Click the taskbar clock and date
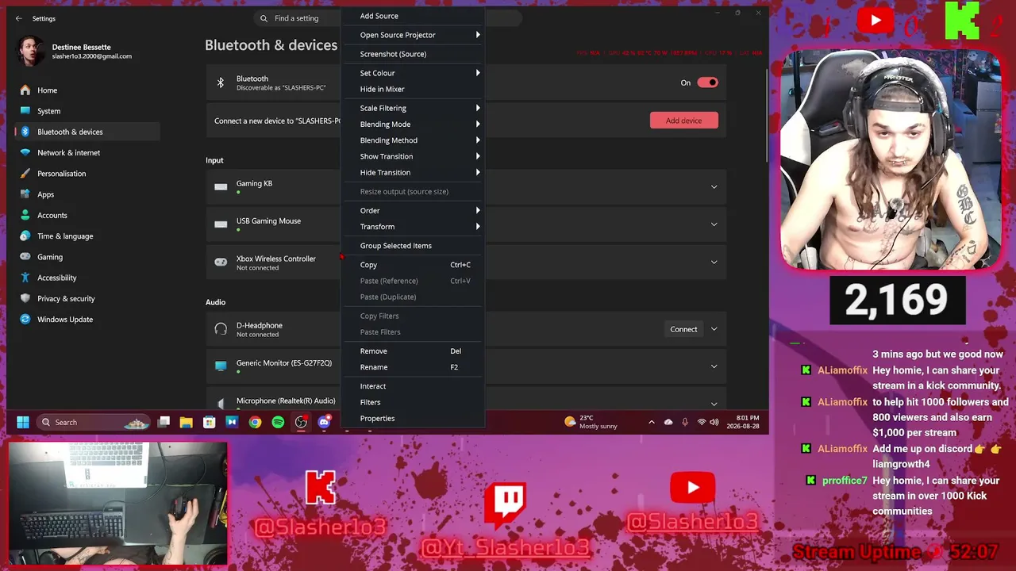 (x=742, y=422)
